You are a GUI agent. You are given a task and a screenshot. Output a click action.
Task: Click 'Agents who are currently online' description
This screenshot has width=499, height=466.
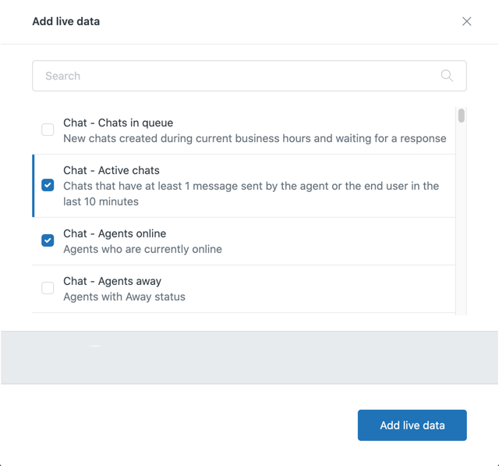(x=143, y=249)
